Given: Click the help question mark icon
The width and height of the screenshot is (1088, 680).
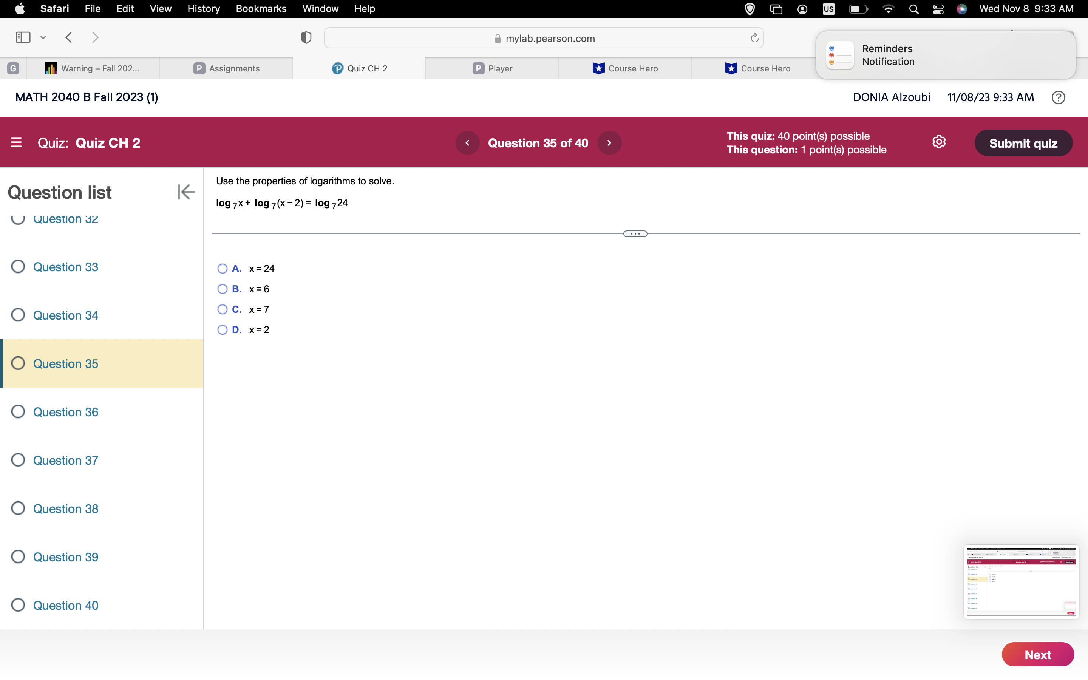Looking at the screenshot, I should 1058,97.
